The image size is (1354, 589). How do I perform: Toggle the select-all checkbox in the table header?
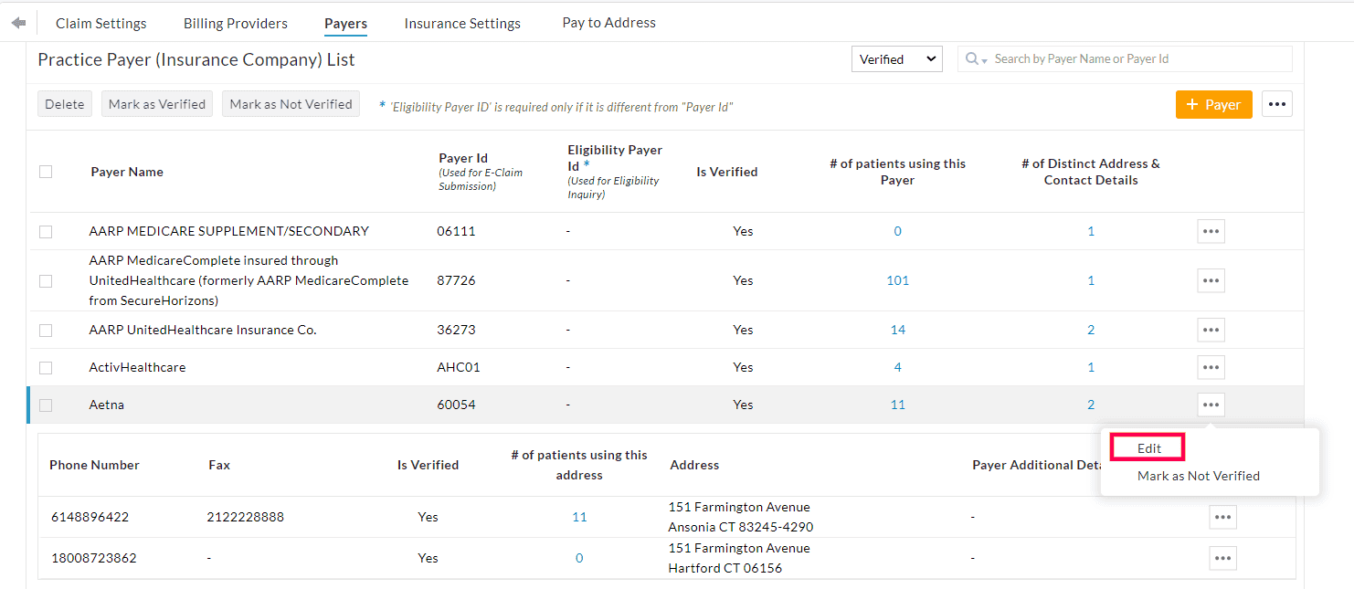(46, 172)
